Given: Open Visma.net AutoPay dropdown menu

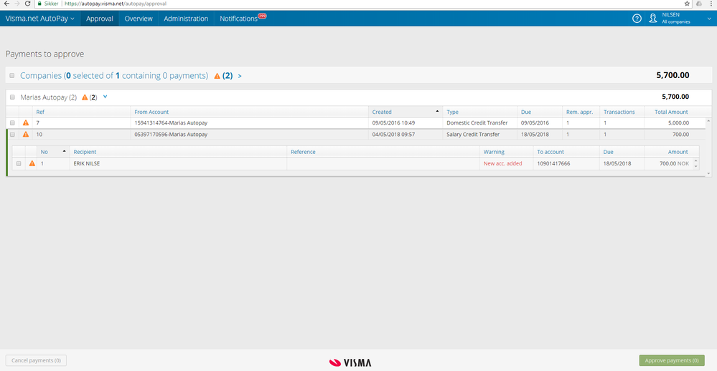Looking at the screenshot, I should click(39, 19).
